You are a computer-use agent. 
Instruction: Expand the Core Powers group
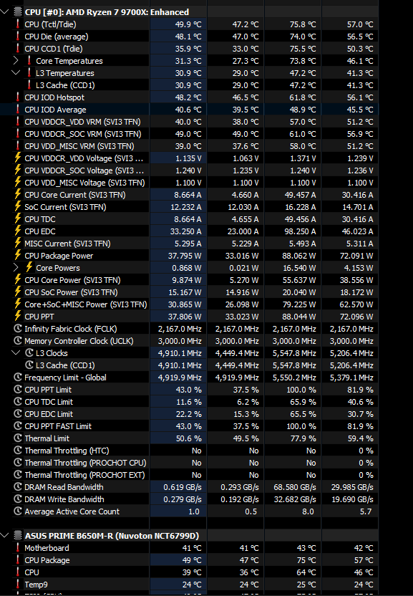pos(16,268)
